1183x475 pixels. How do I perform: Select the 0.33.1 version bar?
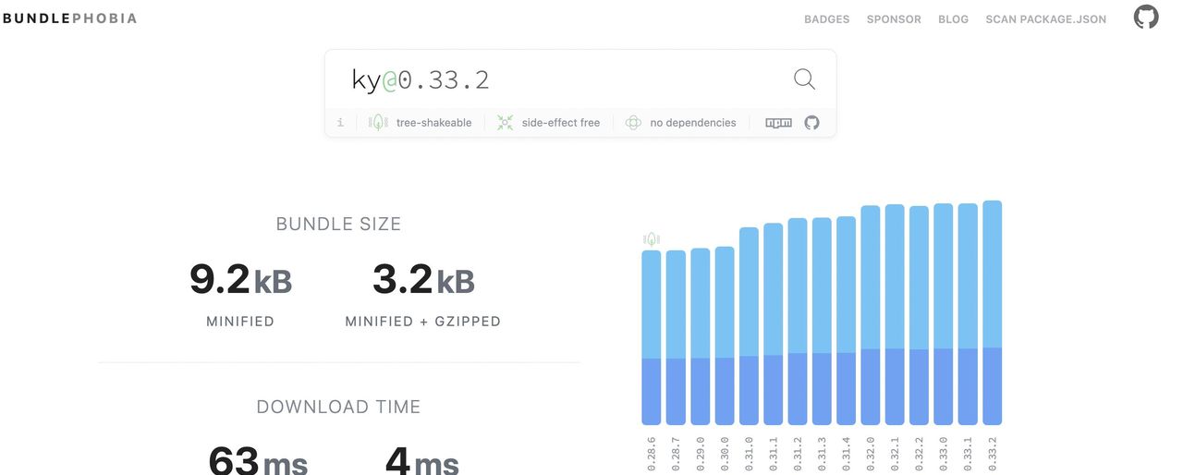(968, 314)
